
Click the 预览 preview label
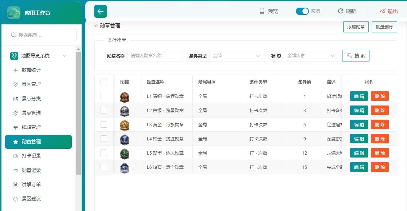(x=273, y=11)
